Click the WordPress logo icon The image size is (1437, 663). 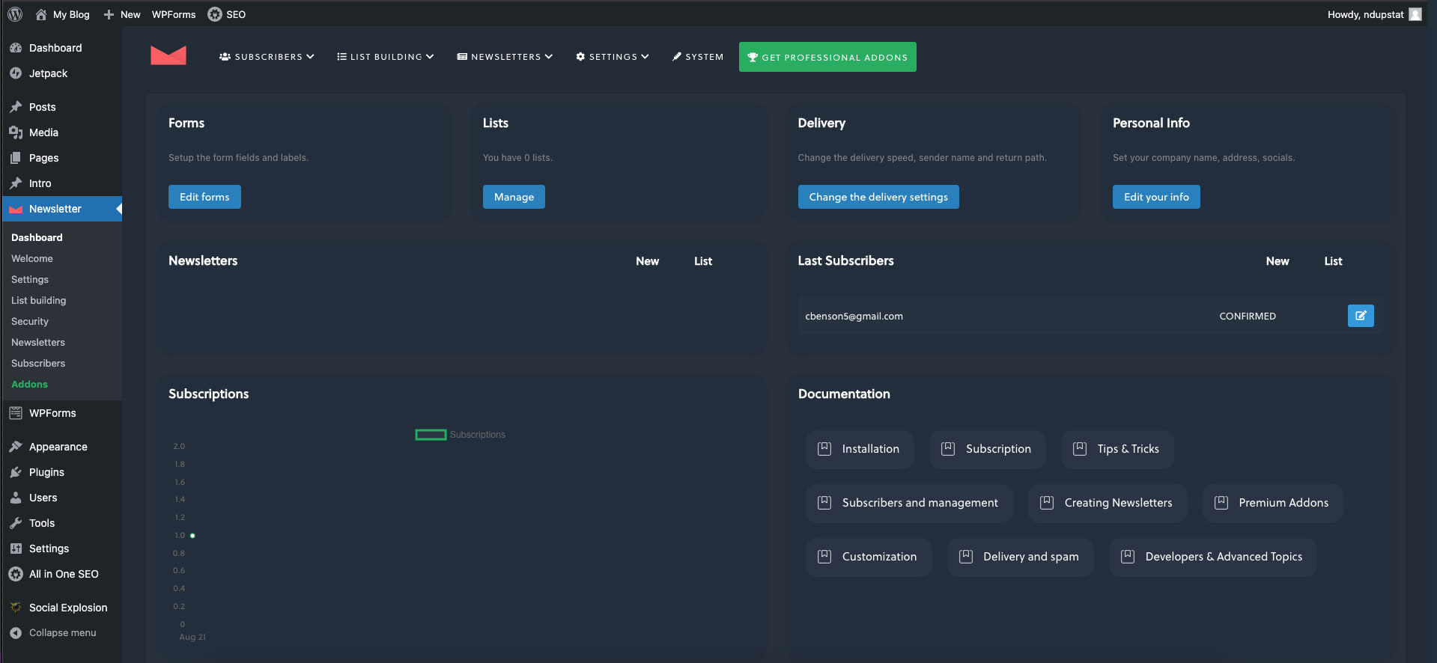click(x=15, y=14)
